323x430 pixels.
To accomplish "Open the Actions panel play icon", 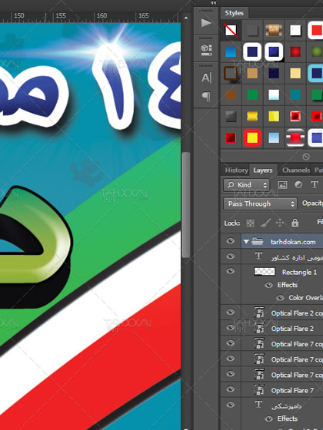I will pos(206,23).
